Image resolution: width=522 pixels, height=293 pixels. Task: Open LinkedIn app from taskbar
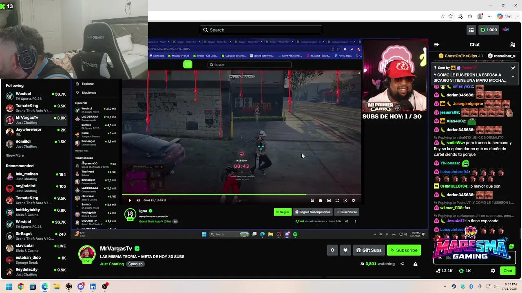point(93,286)
